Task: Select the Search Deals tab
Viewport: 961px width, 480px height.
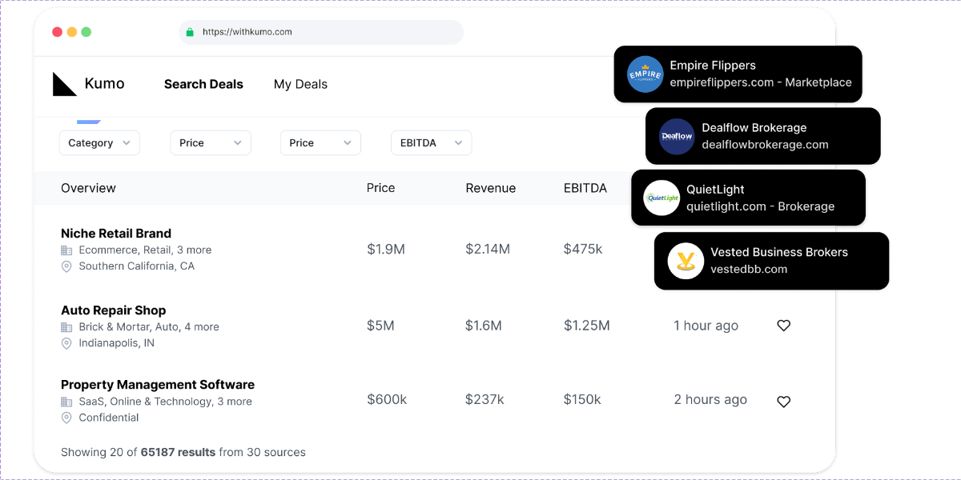Action: click(x=203, y=84)
